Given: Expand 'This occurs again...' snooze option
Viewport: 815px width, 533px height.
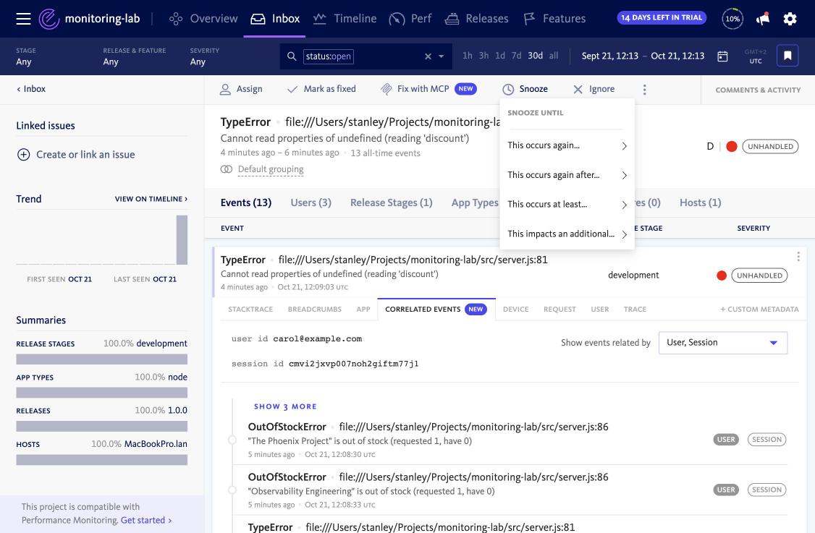Looking at the screenshot, I should [567, 145].
